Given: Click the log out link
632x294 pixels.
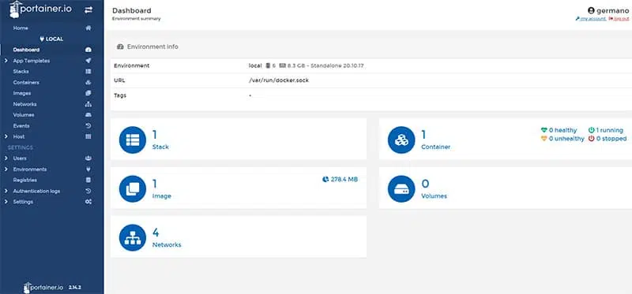Looking at the screenshot, I should 619,19.
